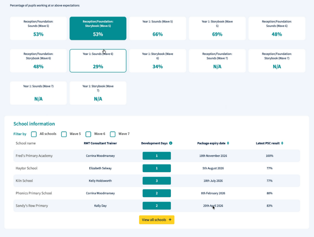Choose Reception/Foundation: Sounds (Wave 6) card
The width and height of the screenshot is (314, 237).
(277, 28)
